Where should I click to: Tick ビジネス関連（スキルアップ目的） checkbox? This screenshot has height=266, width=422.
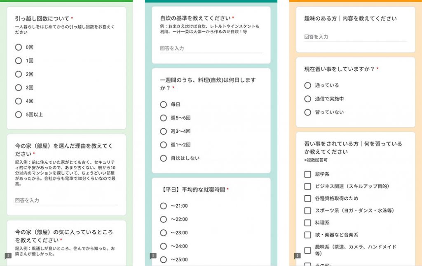(307, 186)
